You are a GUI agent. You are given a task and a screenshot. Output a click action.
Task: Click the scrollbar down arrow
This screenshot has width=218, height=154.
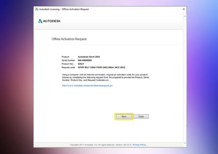coord(185,143)
